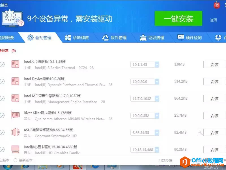The width and height of the screenshot is (226, 170).
Task: Click the green 一键安装 button
Action: coord(178,18)
